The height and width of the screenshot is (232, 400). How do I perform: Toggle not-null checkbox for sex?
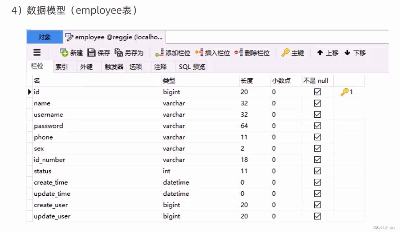coord(317,148)
